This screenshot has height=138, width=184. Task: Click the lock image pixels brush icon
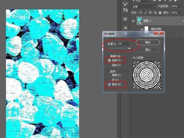coord(145,12)
